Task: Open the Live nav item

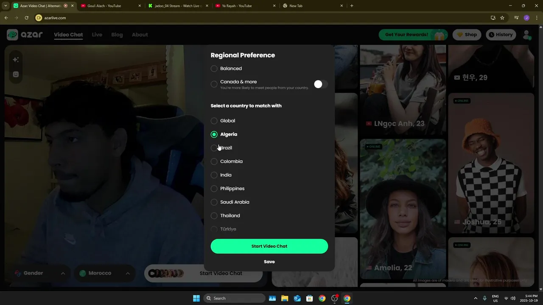Action: click(97, 35)
